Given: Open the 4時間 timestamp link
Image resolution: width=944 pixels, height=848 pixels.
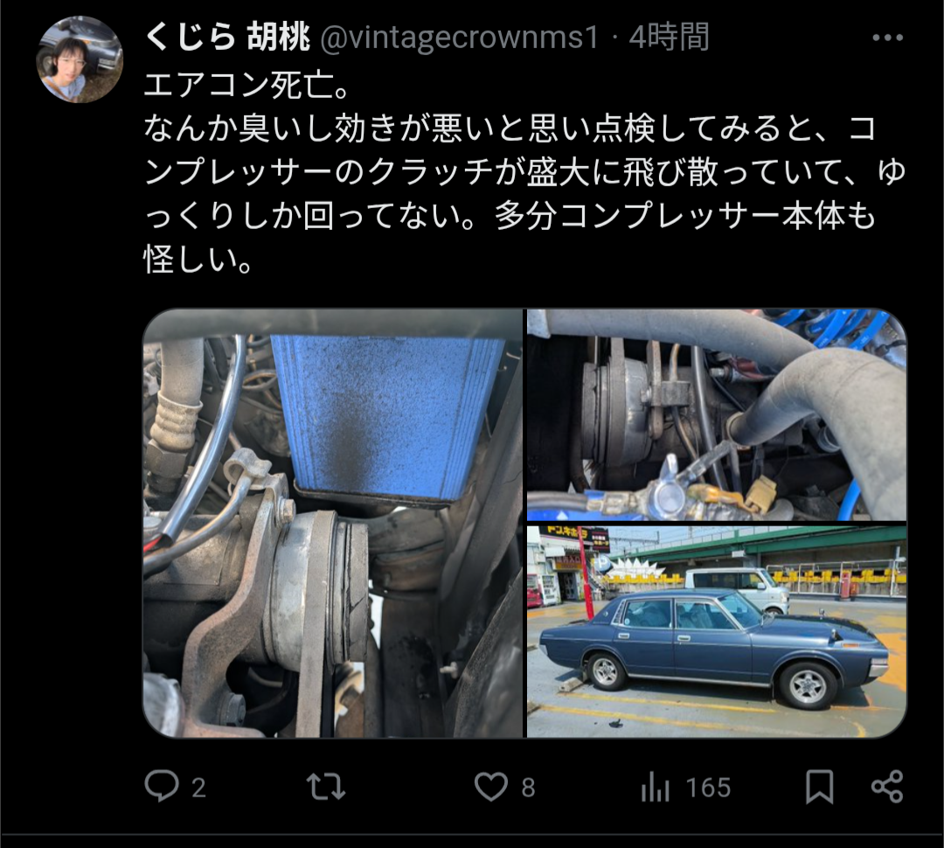Looking at the screenshot, I should [669, 38].
